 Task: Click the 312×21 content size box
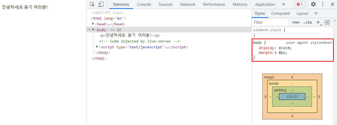(x=292, y=97)
